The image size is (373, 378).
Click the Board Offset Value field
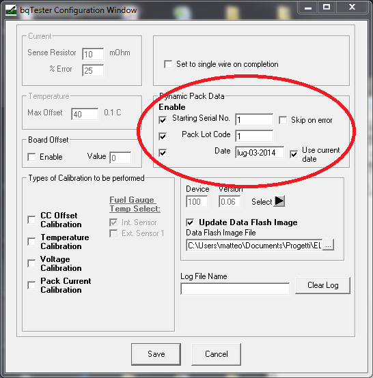tap(120, 158)
